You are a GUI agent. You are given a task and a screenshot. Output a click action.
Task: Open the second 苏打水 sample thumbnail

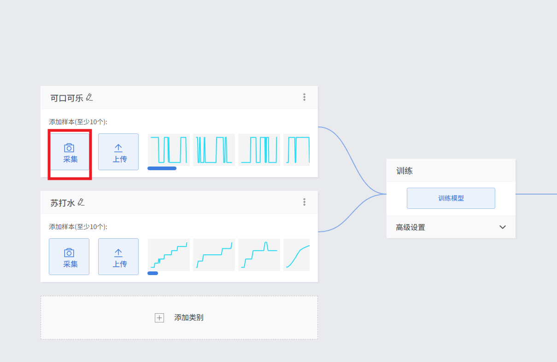point(214,255)
